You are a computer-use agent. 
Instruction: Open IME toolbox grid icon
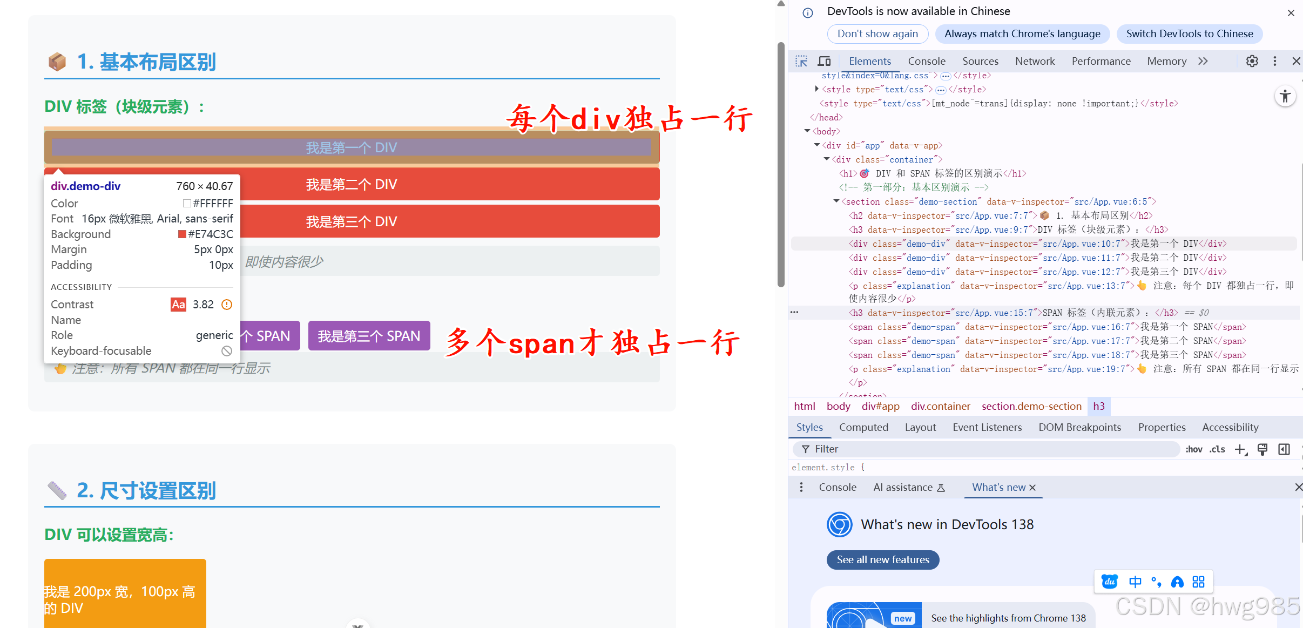[1198, 582]
